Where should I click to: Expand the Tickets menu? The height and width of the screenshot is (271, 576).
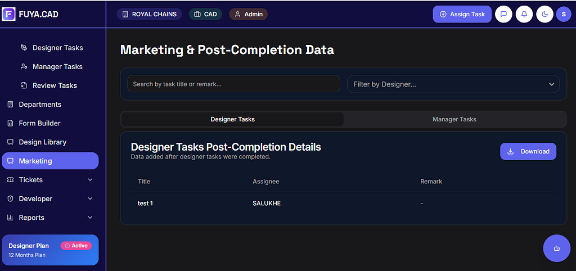[x=50, y=180]
